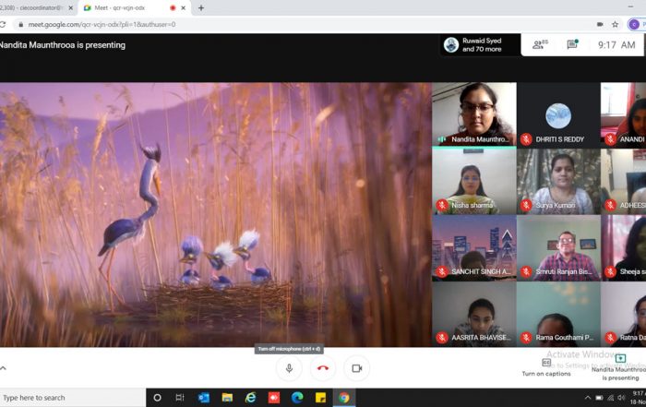Screen dimensions: 646x407
Task: Select SANCHIT SINGH video tile
Action: (474, 247)
